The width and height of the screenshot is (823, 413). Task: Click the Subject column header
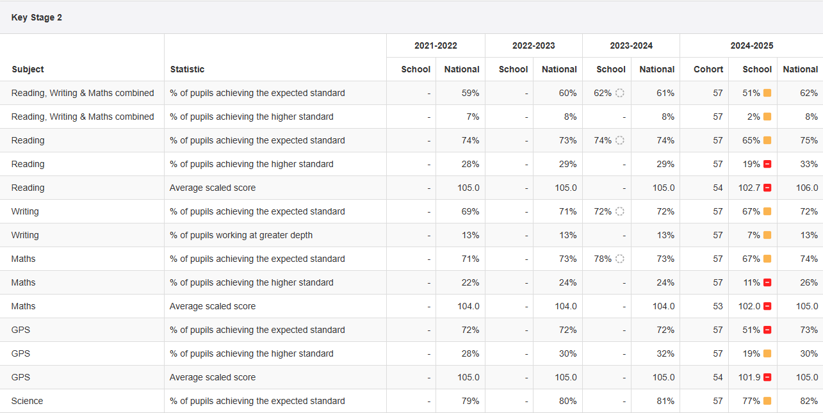[28, 69]
